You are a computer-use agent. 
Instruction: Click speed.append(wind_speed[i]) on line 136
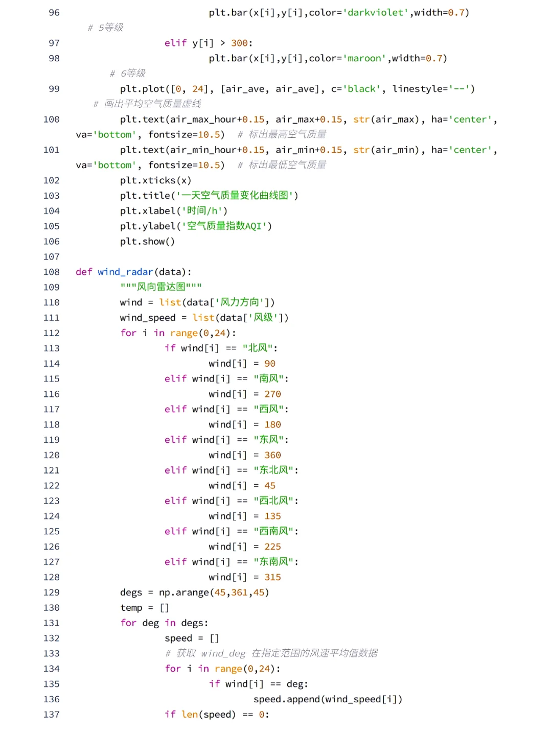click(x=327, y=699)
